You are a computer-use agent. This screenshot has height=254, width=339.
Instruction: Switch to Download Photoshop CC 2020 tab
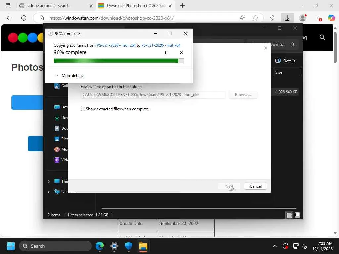[x=135, y=6]
